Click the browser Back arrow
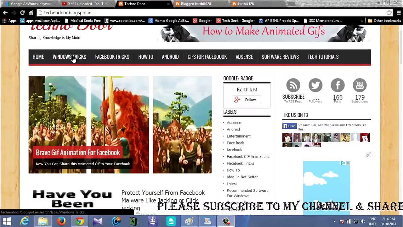Image resolution: width=403 pixels, height=227 pixels. click(x=5, y=13)
